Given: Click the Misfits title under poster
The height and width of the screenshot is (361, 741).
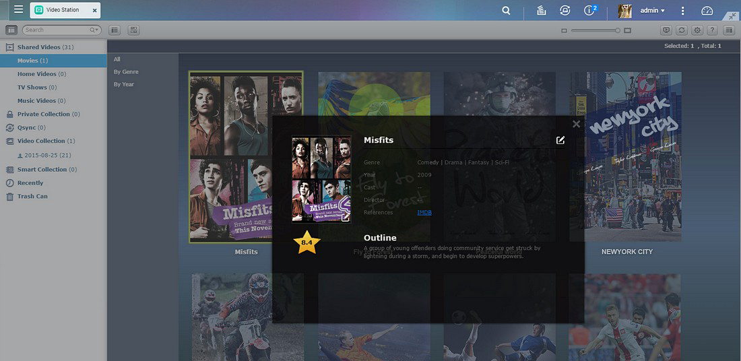Looking at the screenshot, I should tap(246, 252).
